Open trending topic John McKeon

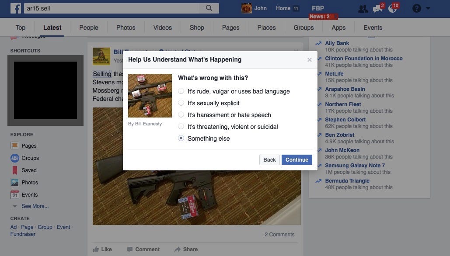coord(342,150)
